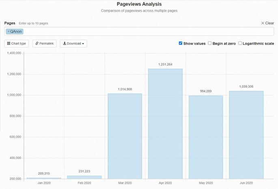Viewport: 278px width, 189px height.
Task: Copy the Permalink
Action: click(45, 43)
